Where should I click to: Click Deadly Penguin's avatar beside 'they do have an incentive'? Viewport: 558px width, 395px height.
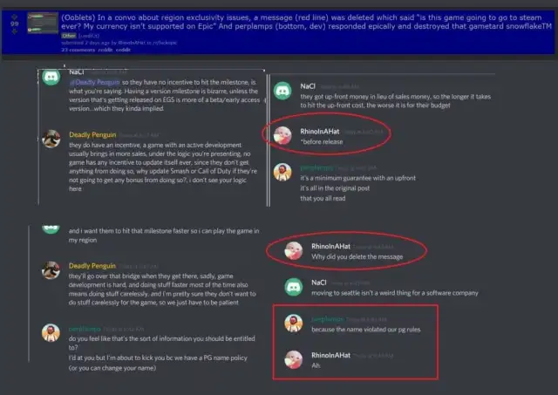(x=51, y=139)
